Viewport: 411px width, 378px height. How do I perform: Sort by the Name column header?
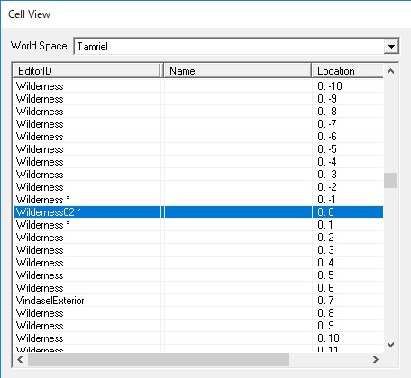[x=237, y=71]
